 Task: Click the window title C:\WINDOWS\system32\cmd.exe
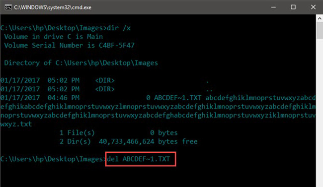53,7
